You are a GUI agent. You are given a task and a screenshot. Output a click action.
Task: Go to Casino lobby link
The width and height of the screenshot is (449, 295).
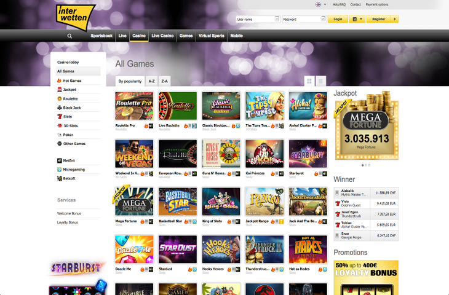coord(68,62)
